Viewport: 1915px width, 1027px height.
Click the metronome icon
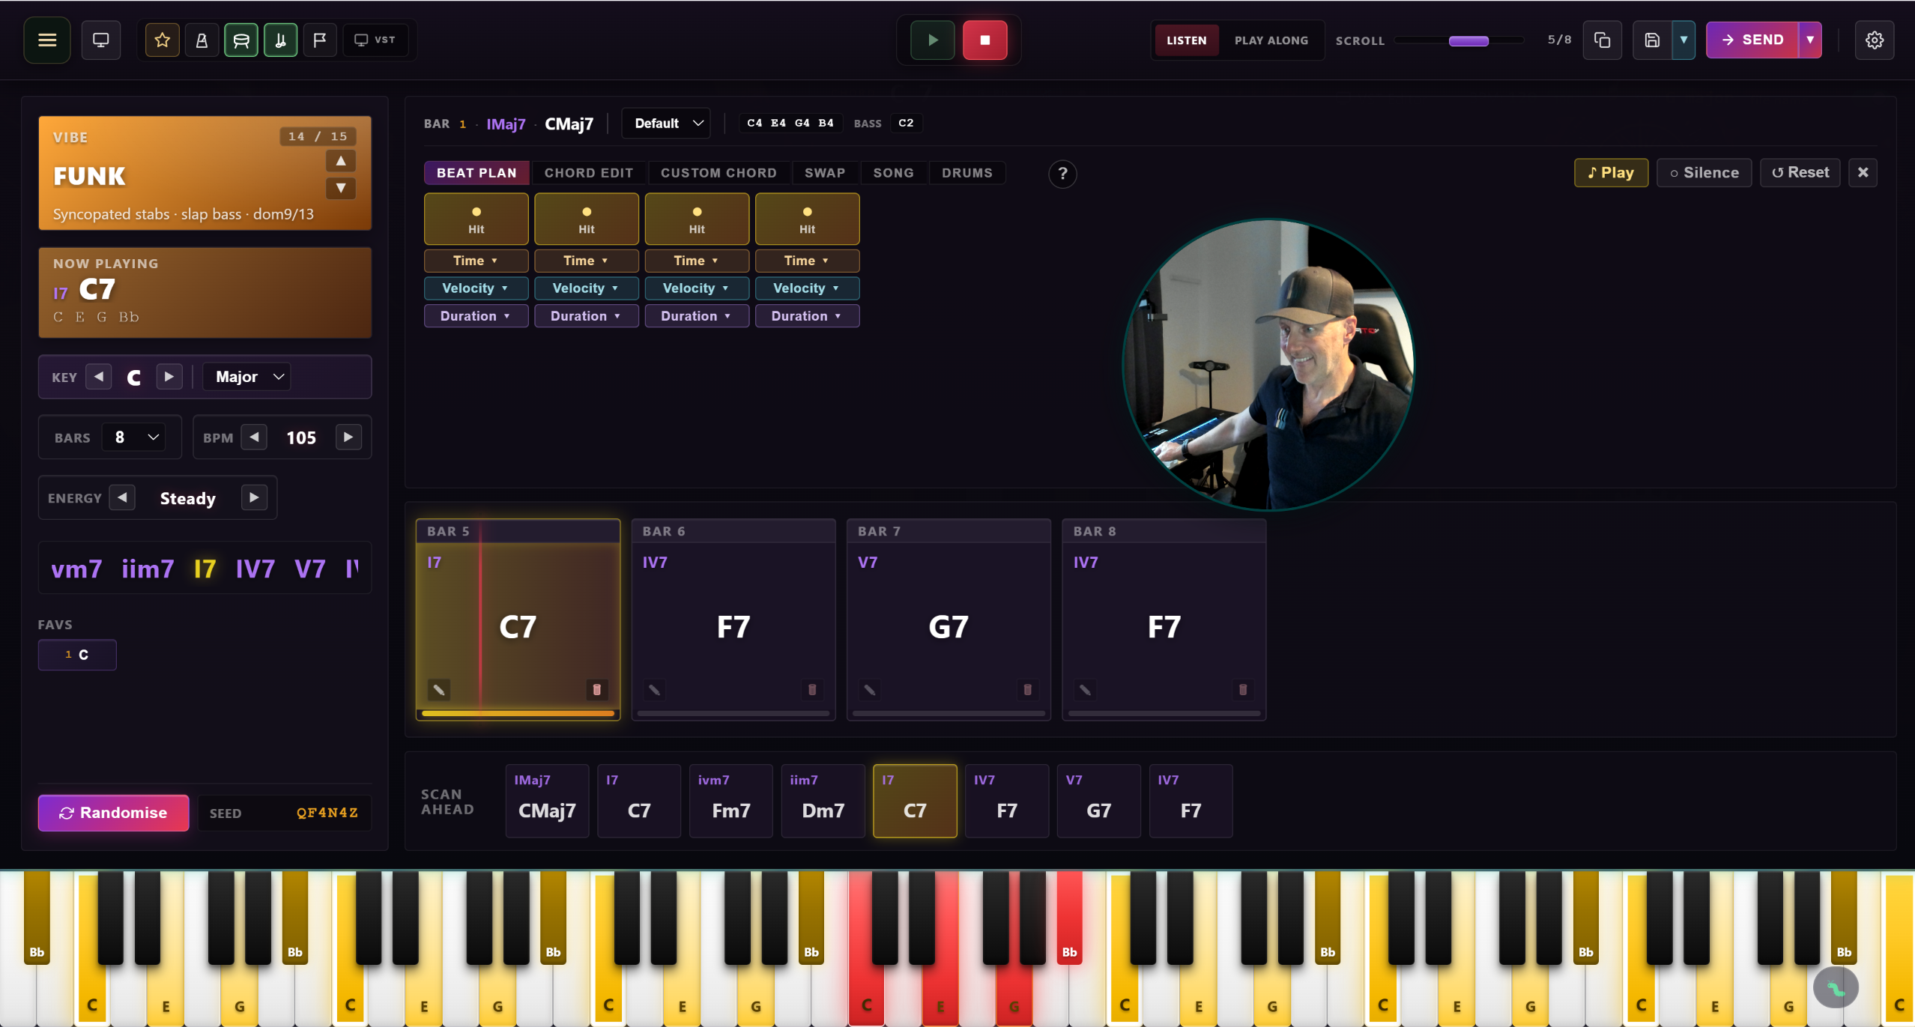click(x=202, y=40)
